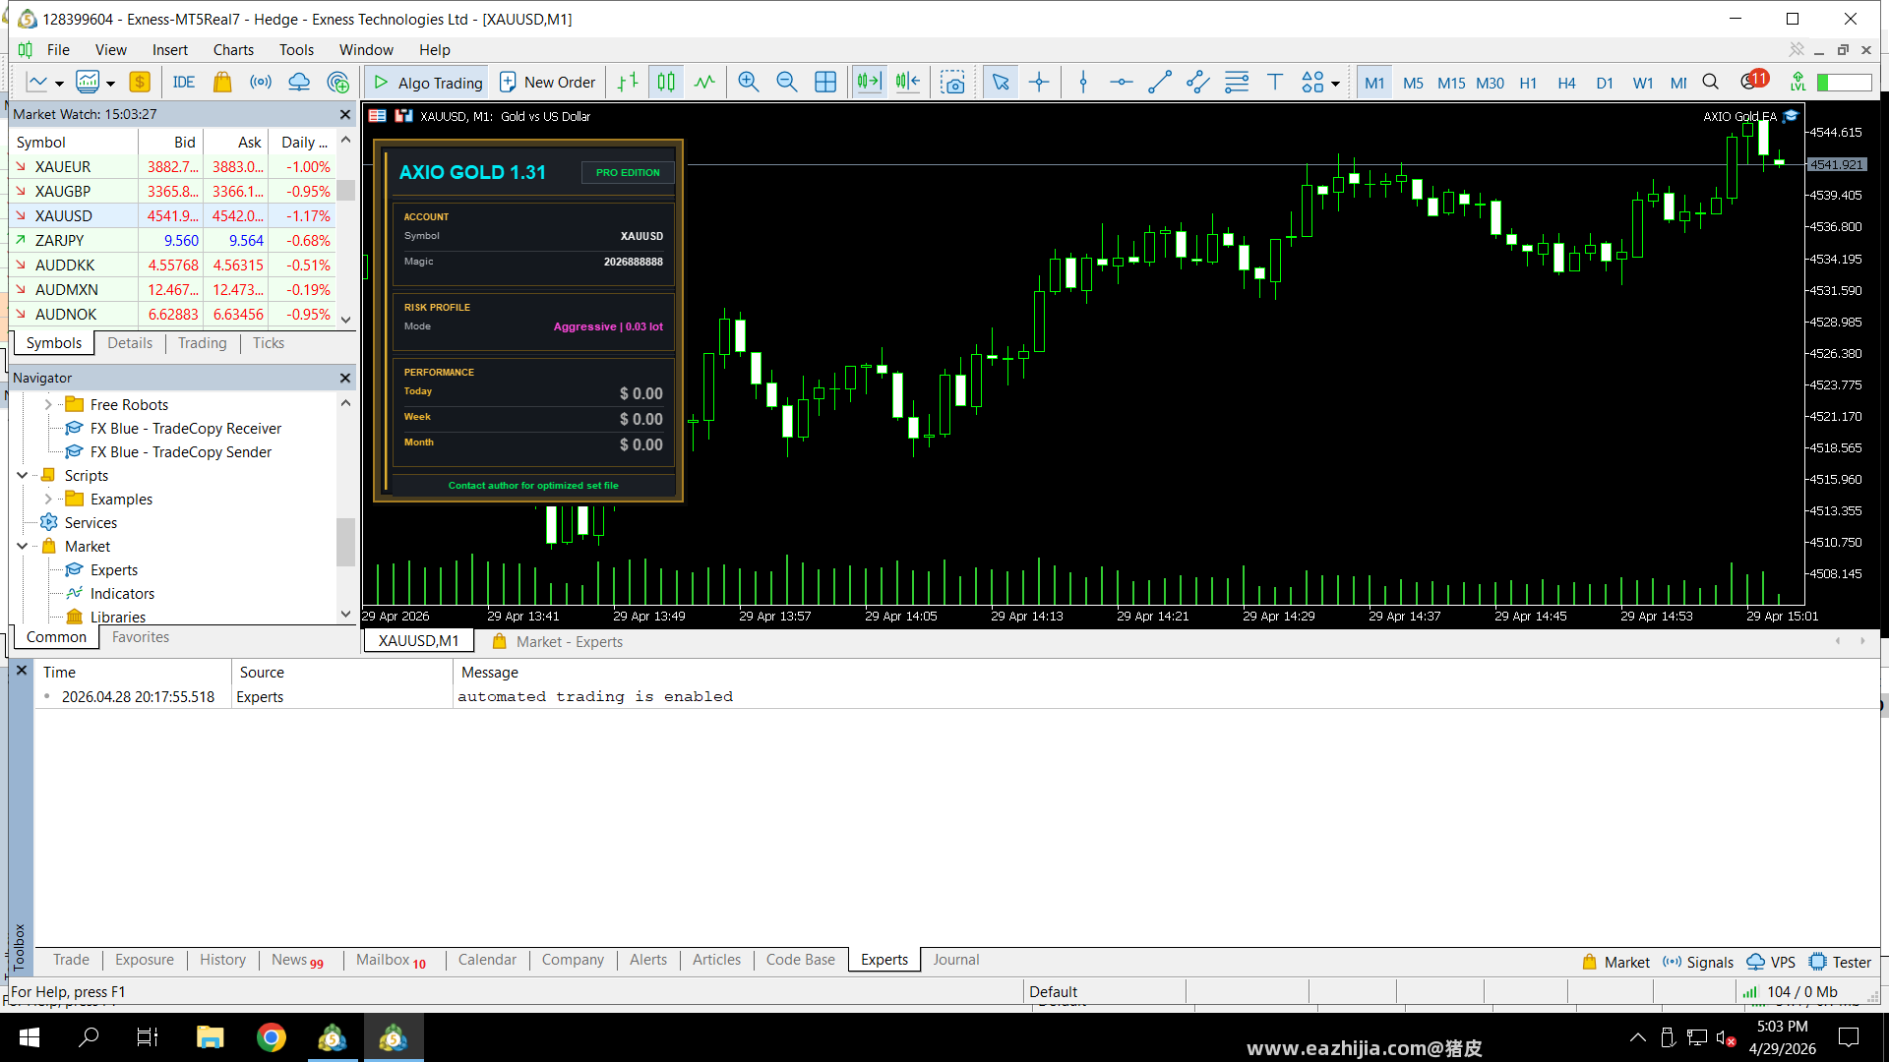Switch chart to bar chart mode

tap(628, 83)
